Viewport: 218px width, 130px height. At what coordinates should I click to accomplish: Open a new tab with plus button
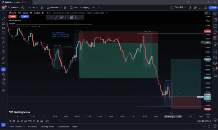click(35, 2)
